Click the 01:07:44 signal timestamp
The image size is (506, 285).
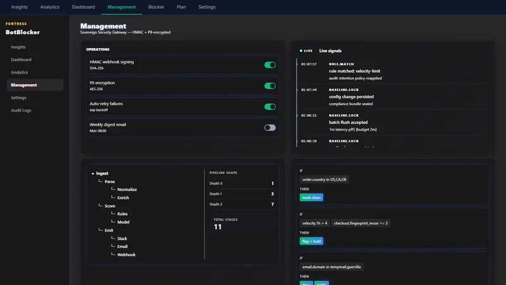pyautogui.click(x=309, y=90)
